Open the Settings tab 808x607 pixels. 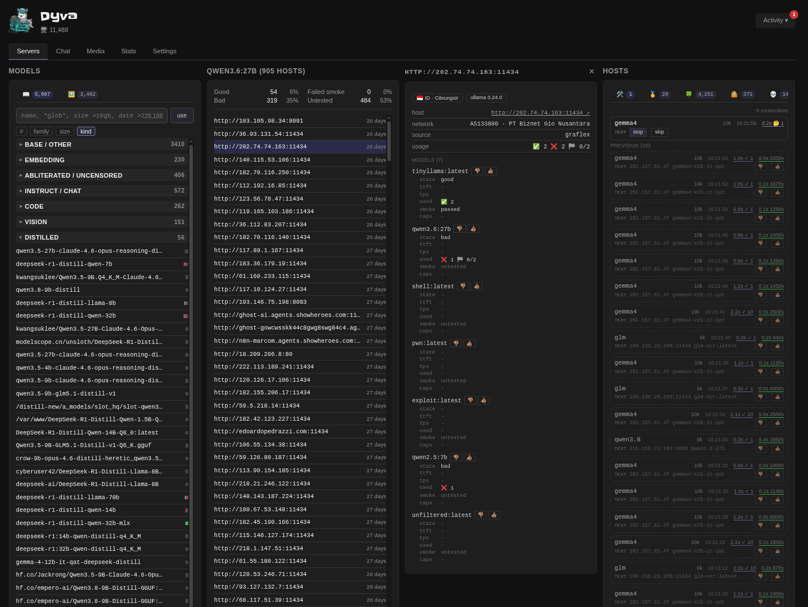(165, 51)
